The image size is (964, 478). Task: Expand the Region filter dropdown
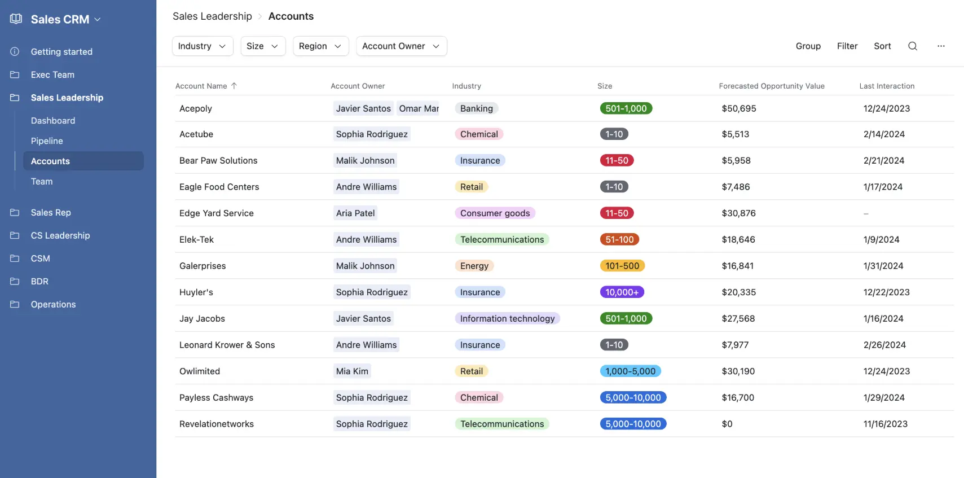[x=320, y=46]
